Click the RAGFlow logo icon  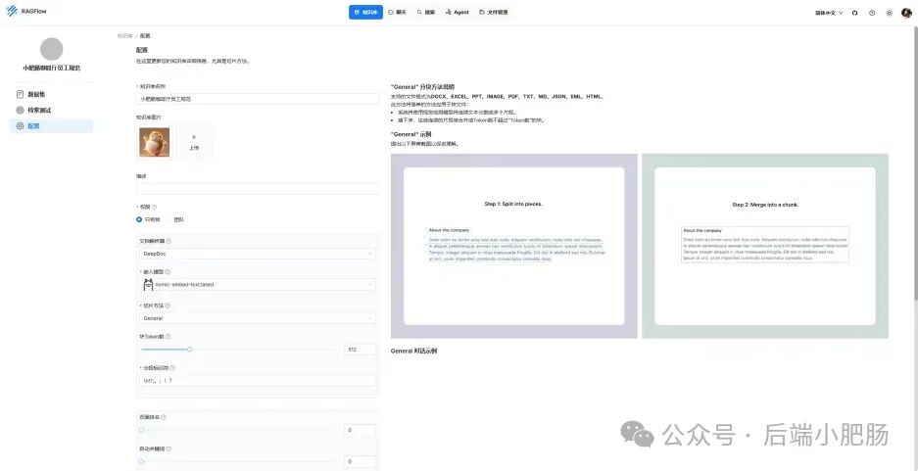click(x=12, y=11)
